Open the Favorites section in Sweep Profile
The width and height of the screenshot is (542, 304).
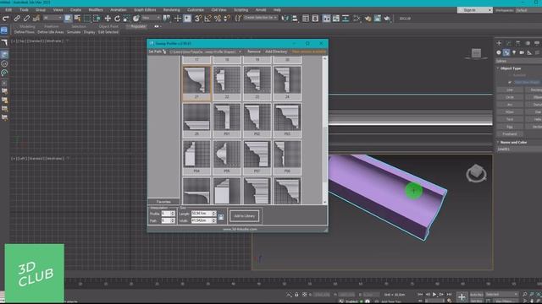163,202
